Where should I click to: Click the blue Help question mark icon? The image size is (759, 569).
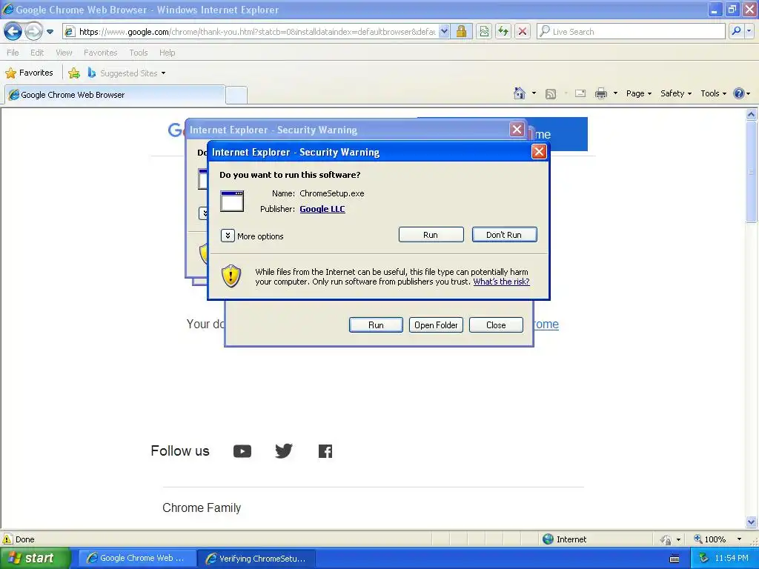click(739, 93)
